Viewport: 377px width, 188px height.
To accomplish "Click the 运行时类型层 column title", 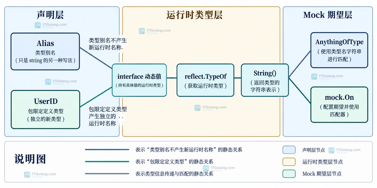I will pyautogui.click(x=194, y=15).
